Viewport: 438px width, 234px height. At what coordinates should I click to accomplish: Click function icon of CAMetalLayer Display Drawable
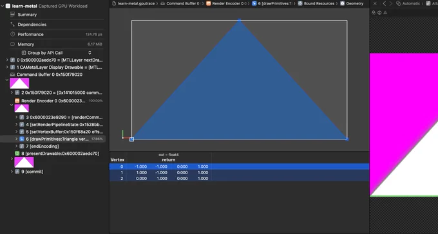pyautogui.click(x=12, y=67)
